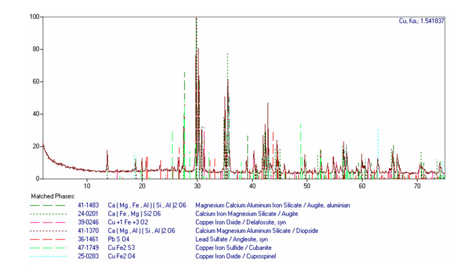Click the Cu Fe2 S3 formula entry
The width and height of the screenshot is (472, 270).
(124, 248)
